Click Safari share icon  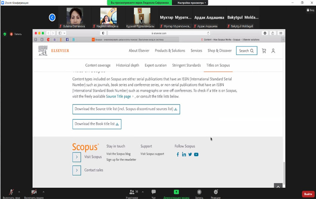pos(273,33)
